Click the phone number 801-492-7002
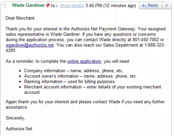 (146, 40)
